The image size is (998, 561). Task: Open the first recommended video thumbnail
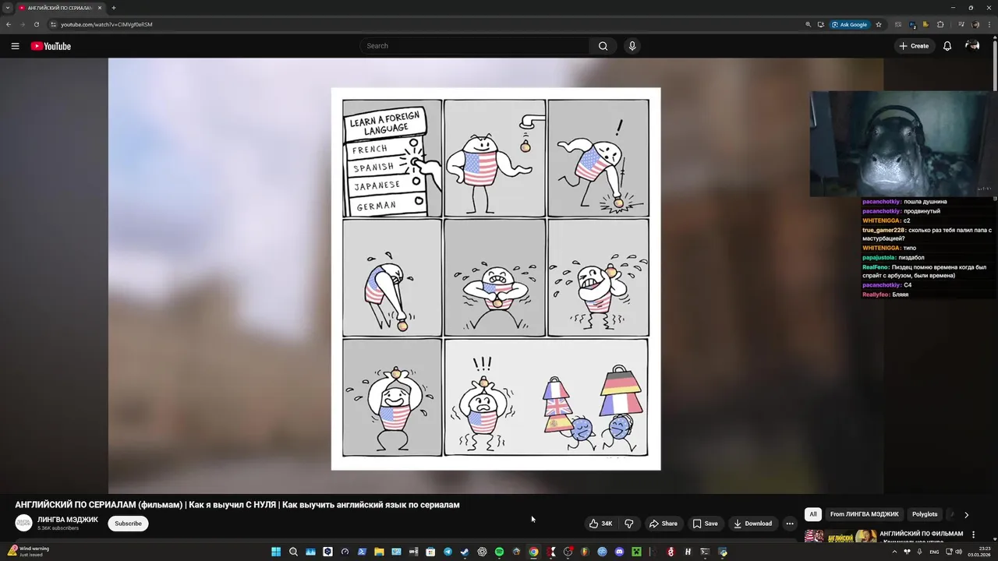[841, 537]
